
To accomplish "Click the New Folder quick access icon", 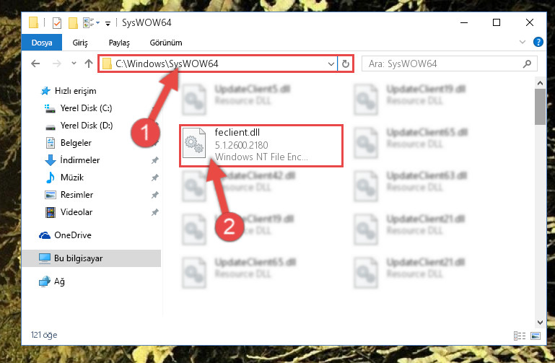I will pos(73,23).
